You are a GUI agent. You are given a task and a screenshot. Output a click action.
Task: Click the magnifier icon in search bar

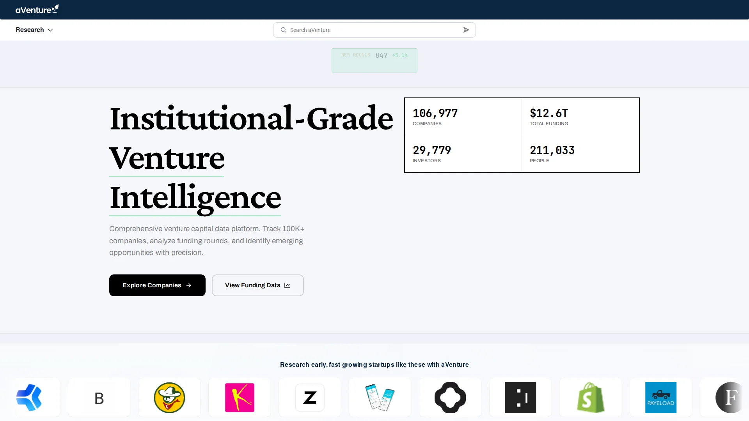[284, 30]
